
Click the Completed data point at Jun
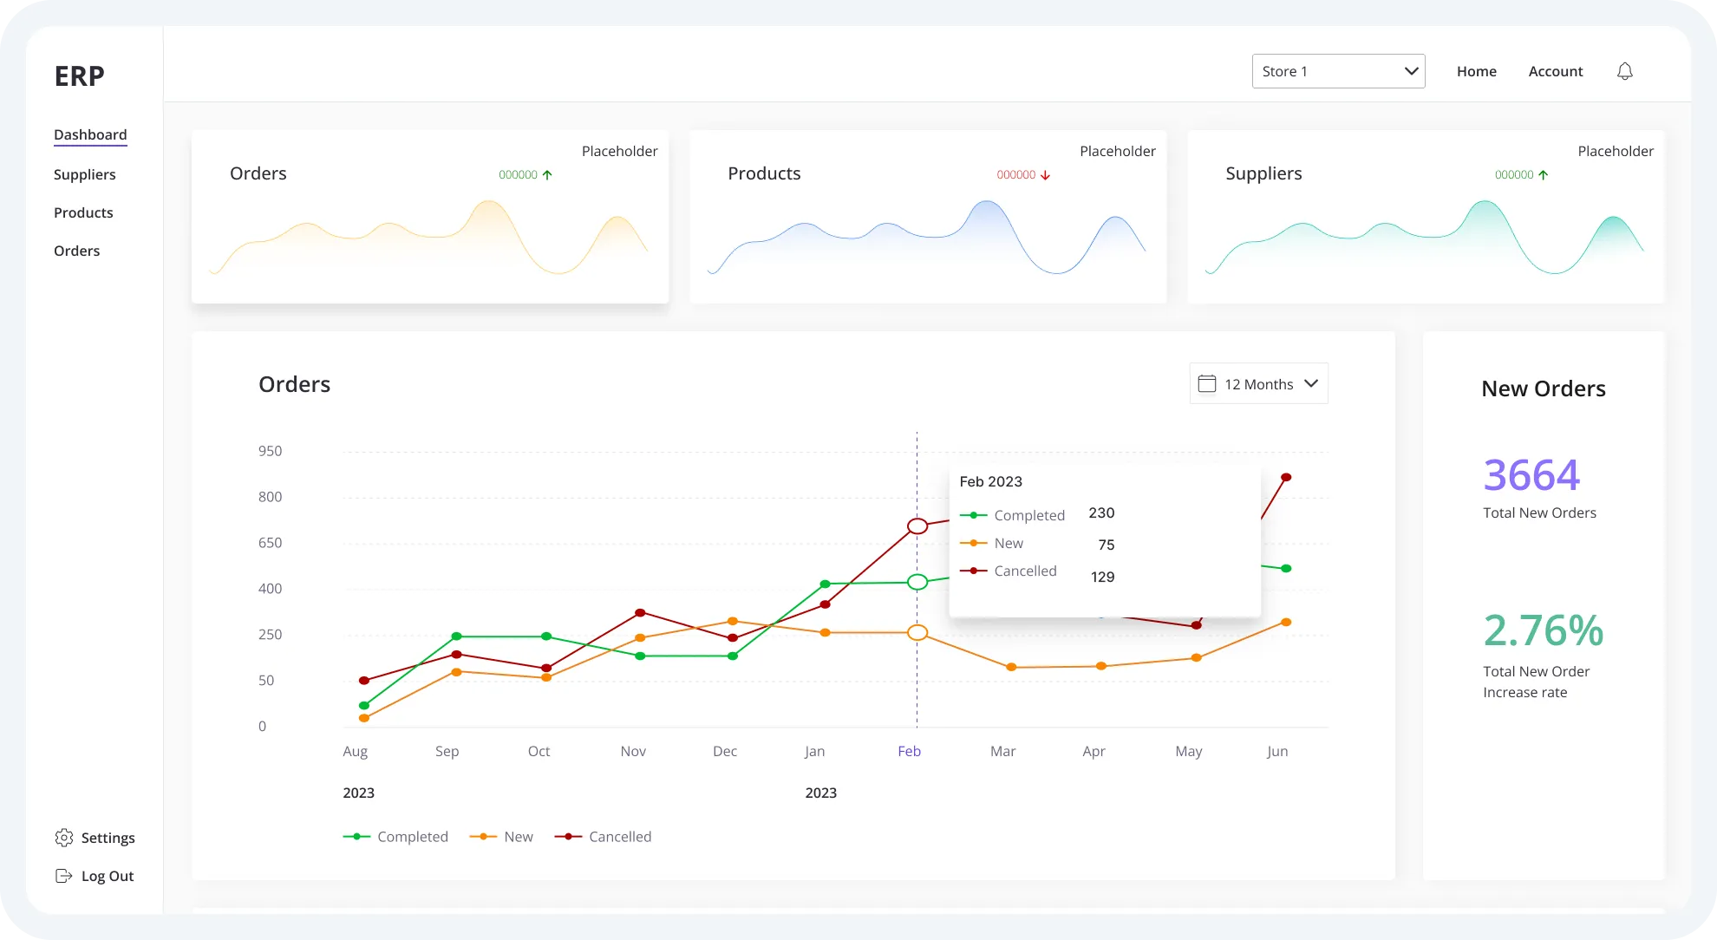(x=1286, y=568)
